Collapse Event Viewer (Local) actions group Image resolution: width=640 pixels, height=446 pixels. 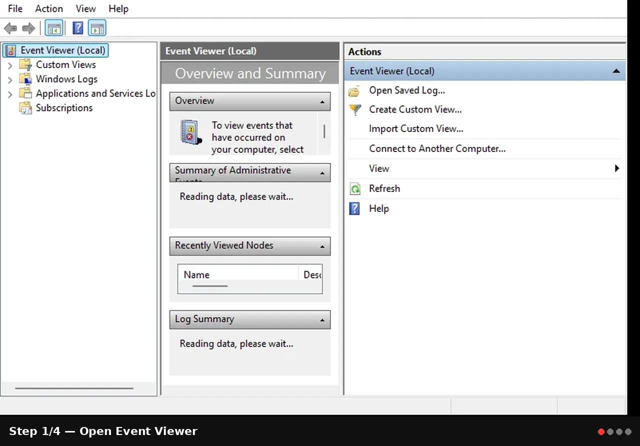616,71
